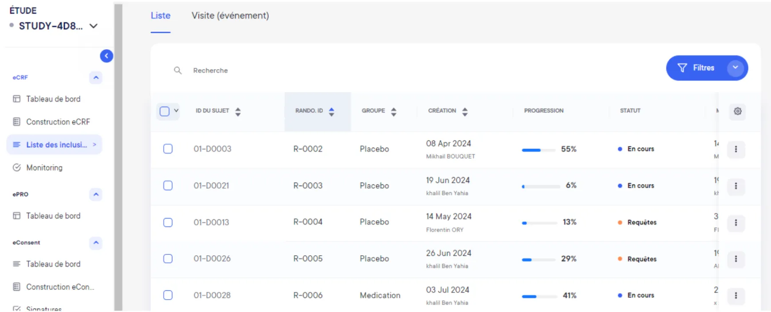Viewport: 771px width, 312px height.
Task: Open row actions menu for 01-D0013
Action: [x=736, y=222]
